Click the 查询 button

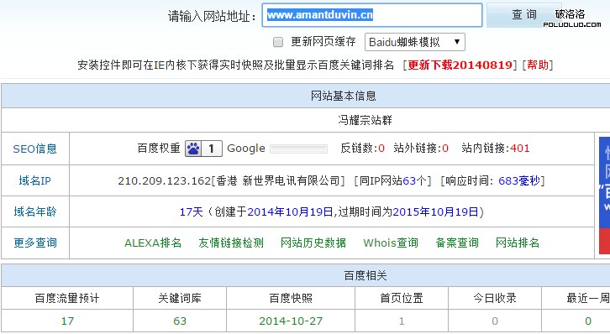(x=523, y=15)
